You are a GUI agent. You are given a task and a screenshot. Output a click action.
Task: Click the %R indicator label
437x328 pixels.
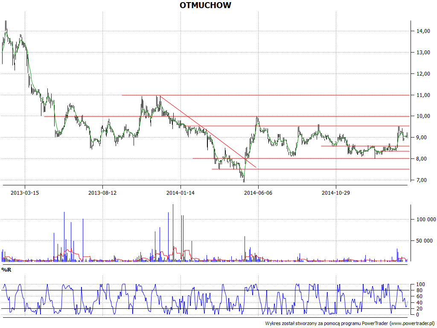point(6,270)
